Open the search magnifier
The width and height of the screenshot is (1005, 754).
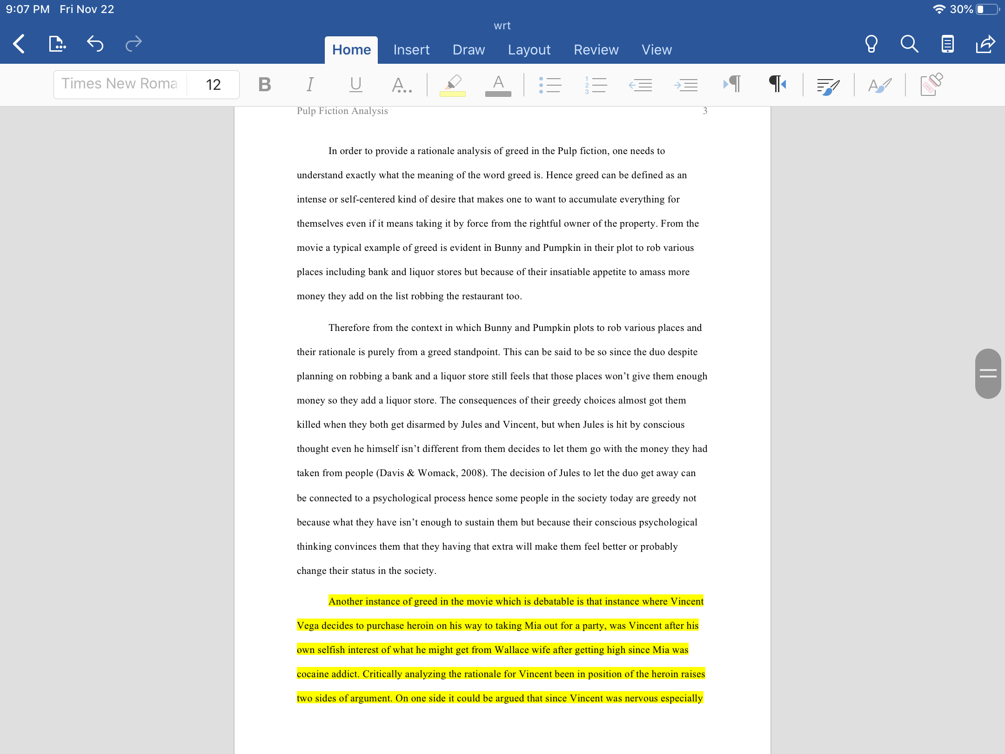click(x=909, y=44)
